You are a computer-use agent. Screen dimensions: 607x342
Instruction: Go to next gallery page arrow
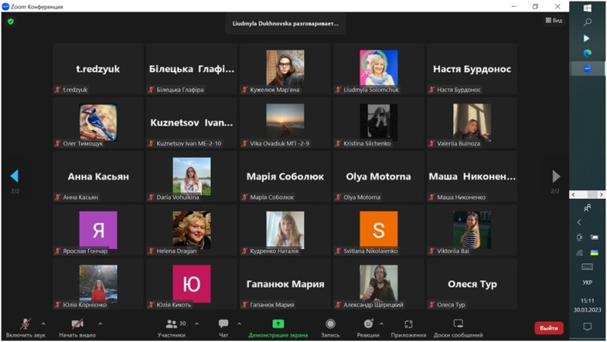tap(556, 176)
